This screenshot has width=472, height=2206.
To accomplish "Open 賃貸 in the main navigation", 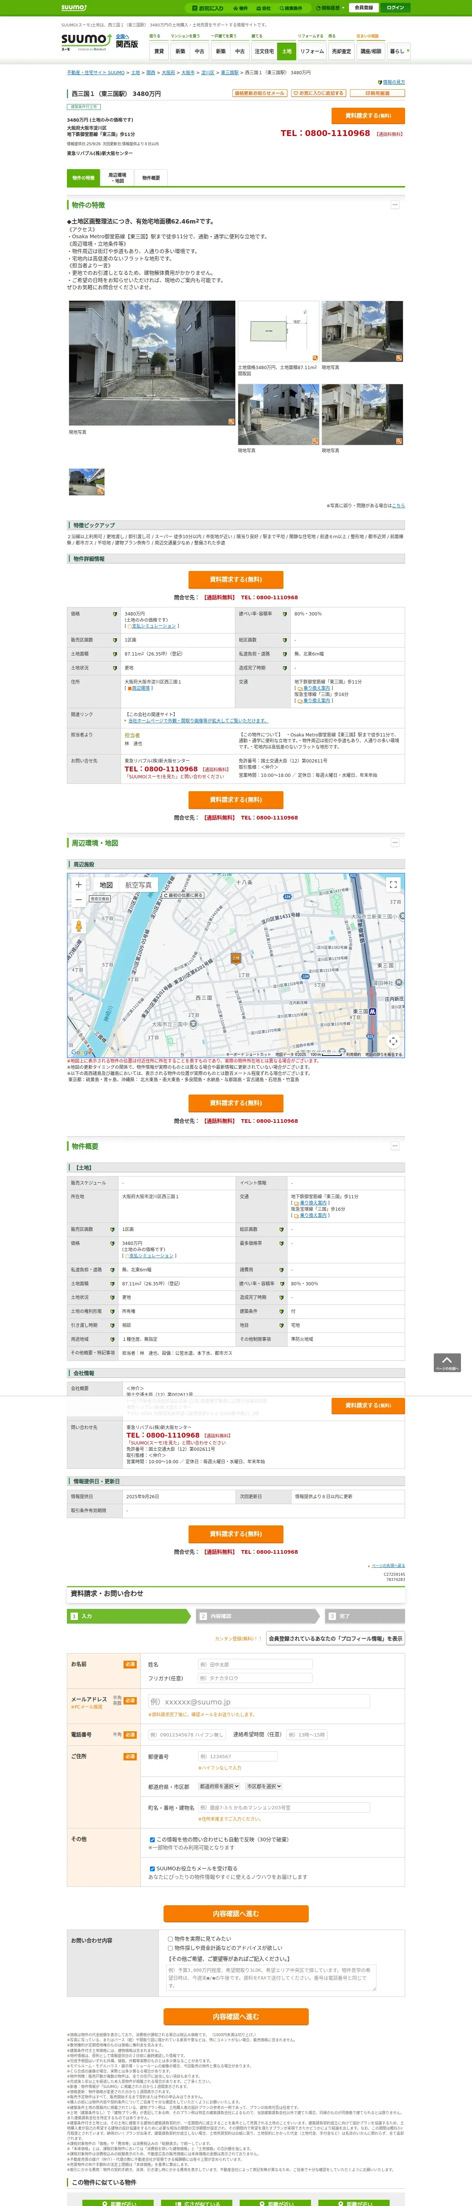I will [158, 51].
